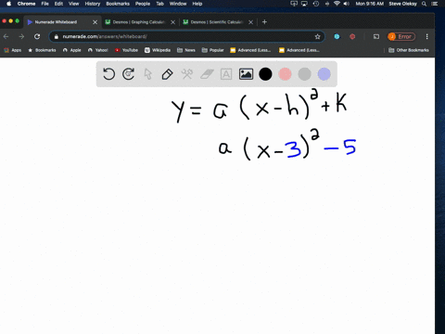Open the File menu
The width and height of the screenshot is (445, 334).
point(45,4)
